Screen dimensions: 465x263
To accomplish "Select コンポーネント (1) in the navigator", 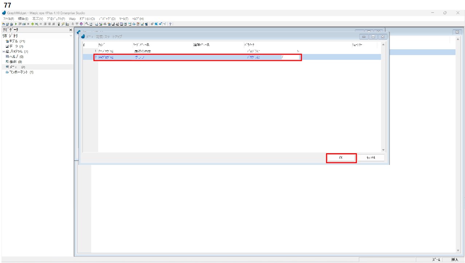I will pos(20,72).
